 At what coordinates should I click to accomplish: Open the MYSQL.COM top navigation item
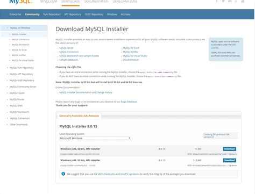[x=49, y=2]
